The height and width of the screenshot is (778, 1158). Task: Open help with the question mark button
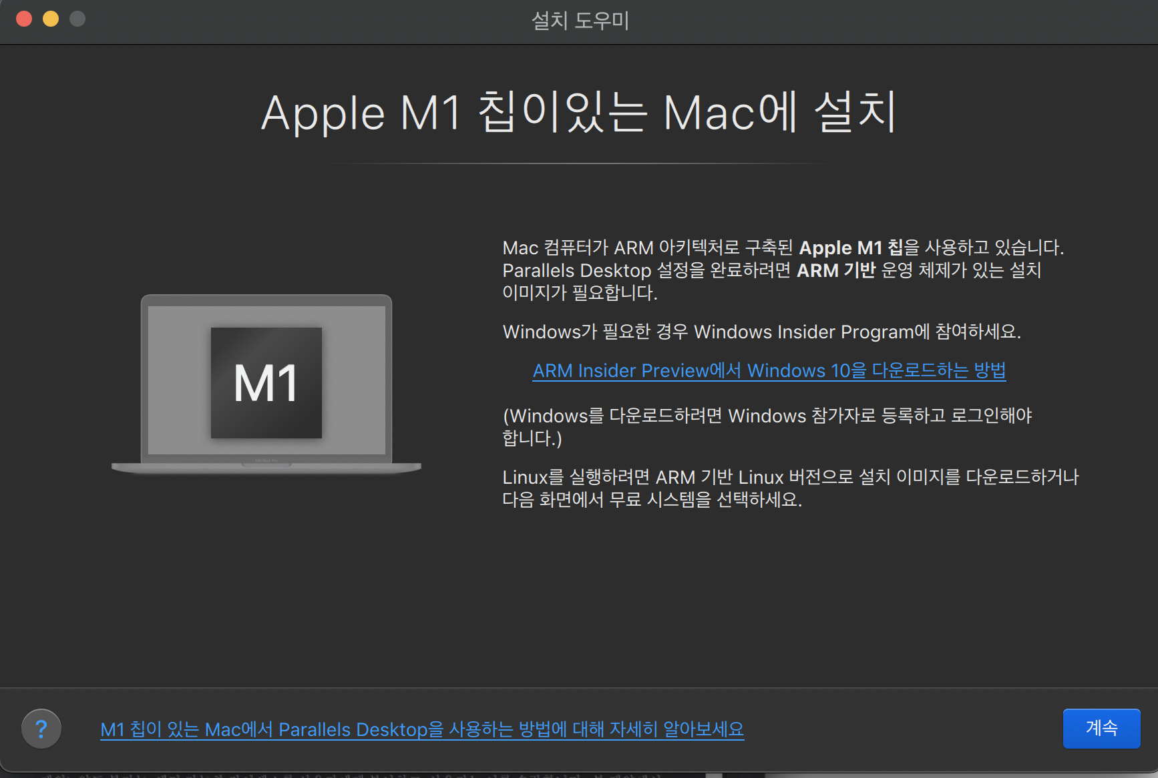[41, 729]
